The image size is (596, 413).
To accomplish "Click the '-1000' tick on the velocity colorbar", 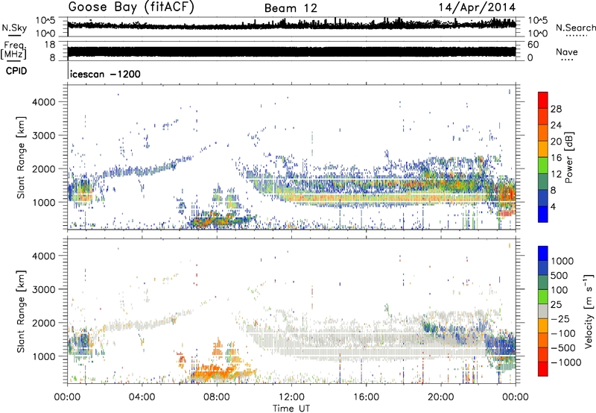I will click(566, 362).
